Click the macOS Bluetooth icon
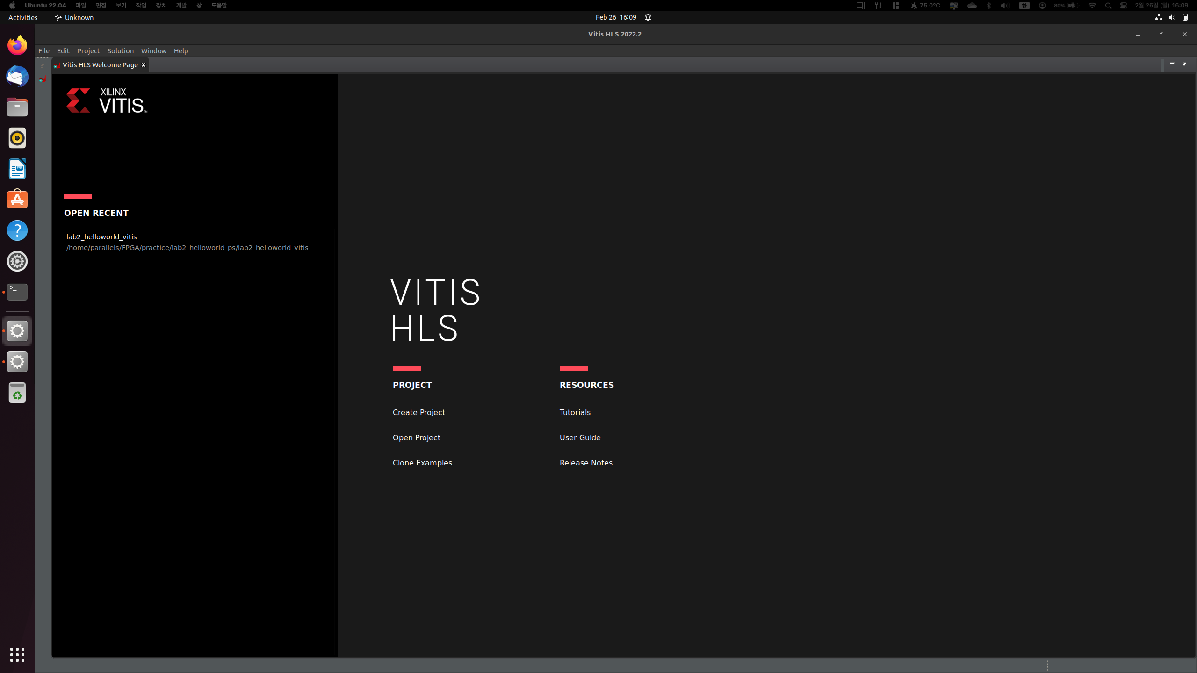The width and height of the screenshot is (1197, 673). (x=989, y=6)
